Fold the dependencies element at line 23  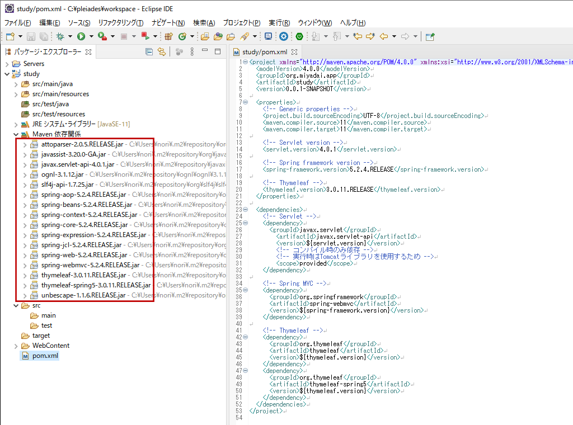click(x=246, y=210)
